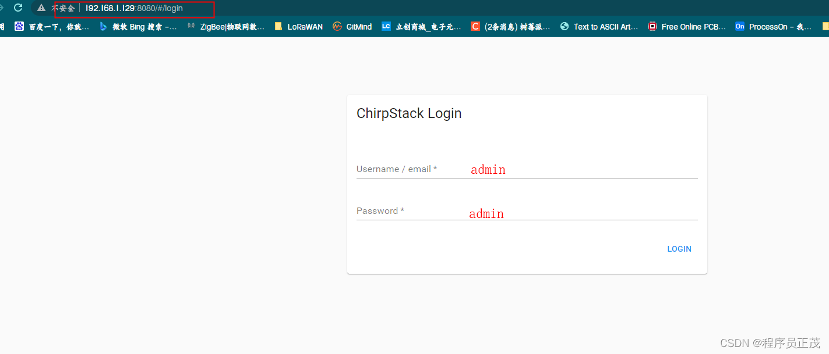Viewport: 829px width, 354px height.
Task: Open the Free Online PCB bookmark
Action: click(687, 26)
